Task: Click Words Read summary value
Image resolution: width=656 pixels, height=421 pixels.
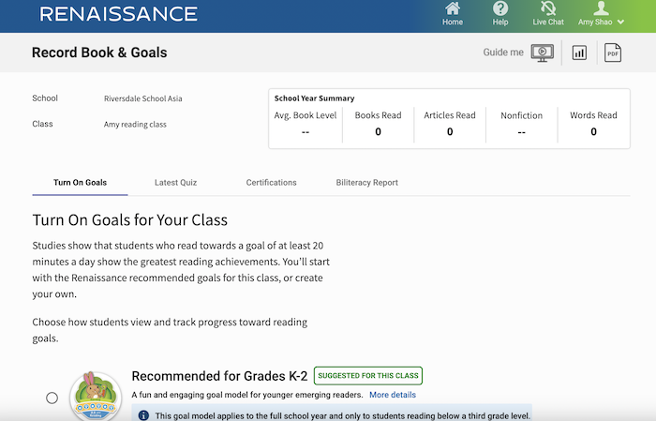Action: [x=593, y=132]
